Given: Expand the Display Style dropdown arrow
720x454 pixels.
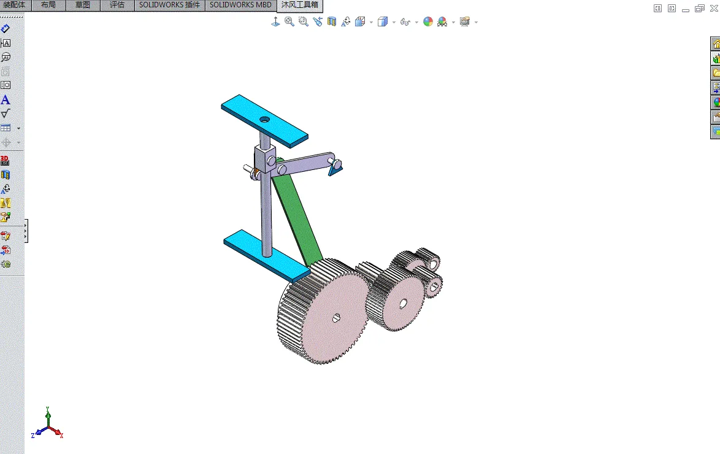Looking at the screenshot, I should (394, 22).
